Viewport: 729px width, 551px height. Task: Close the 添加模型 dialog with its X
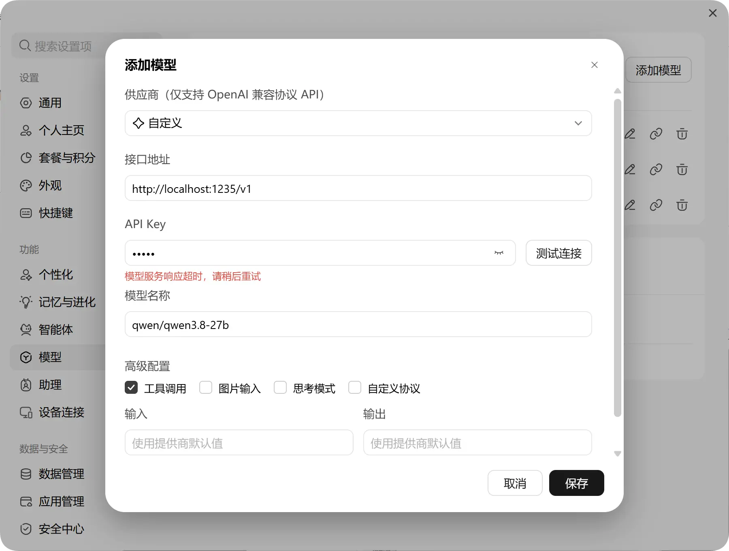coord(594,65)
